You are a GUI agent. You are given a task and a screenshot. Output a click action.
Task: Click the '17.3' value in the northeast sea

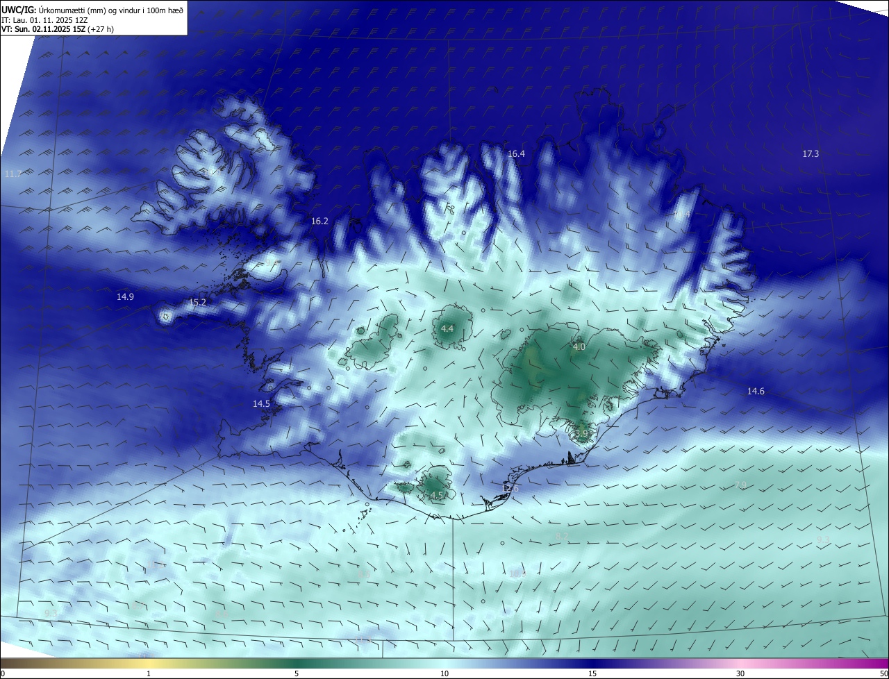[811, 154]
